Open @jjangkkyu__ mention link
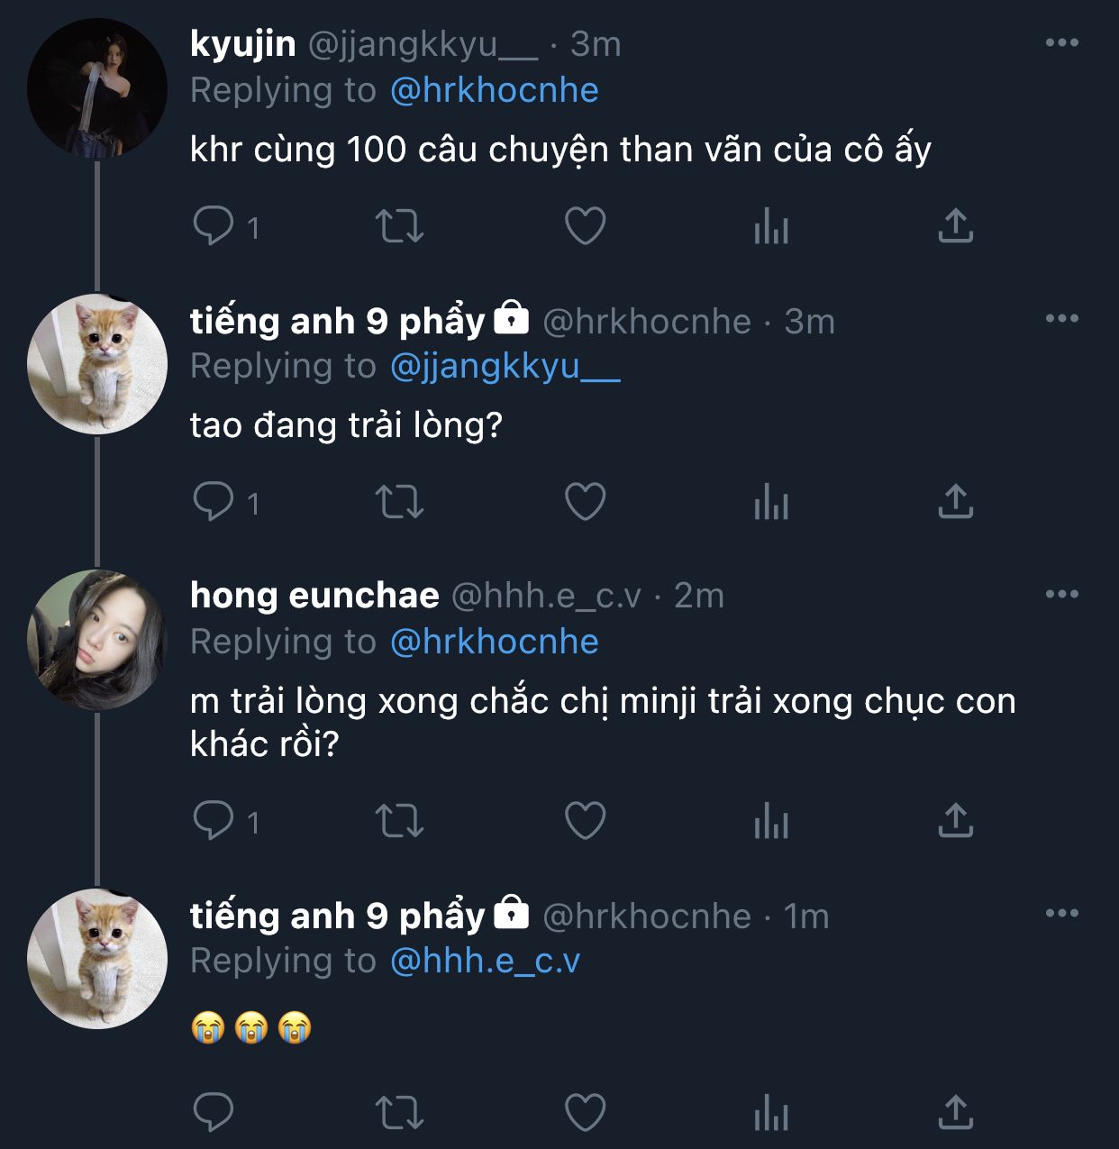 505,366
